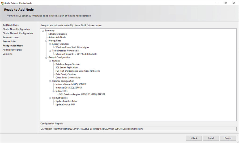Select the Complete step

tap(7, 54)
